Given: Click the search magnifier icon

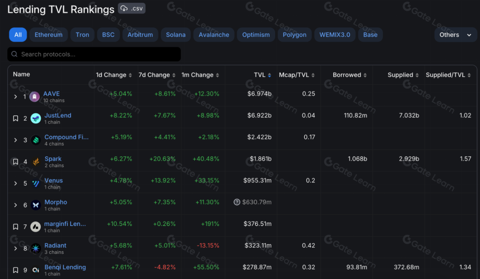Looking at the screenshot, I should click(14, 54).
